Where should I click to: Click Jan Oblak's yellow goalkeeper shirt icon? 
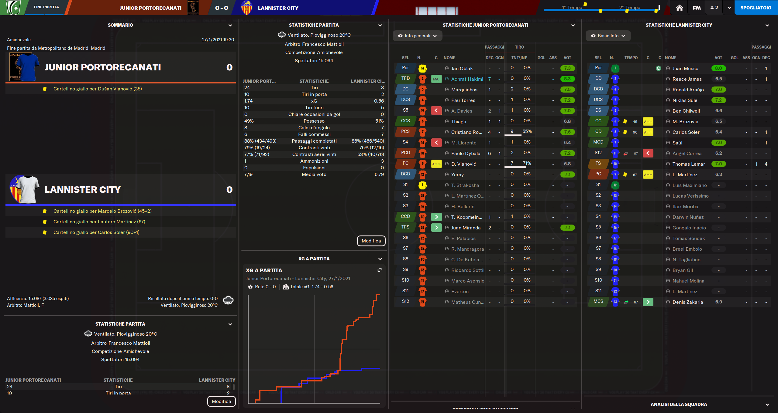click(x=422, y=69)
